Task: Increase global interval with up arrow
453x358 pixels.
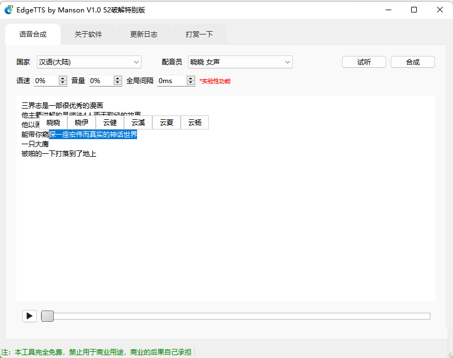Action: point(191,78)
